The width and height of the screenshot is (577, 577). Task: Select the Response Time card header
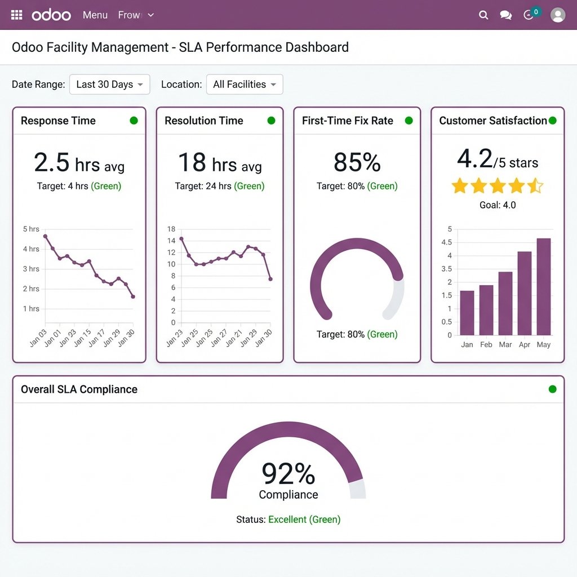tap(58, 120)
